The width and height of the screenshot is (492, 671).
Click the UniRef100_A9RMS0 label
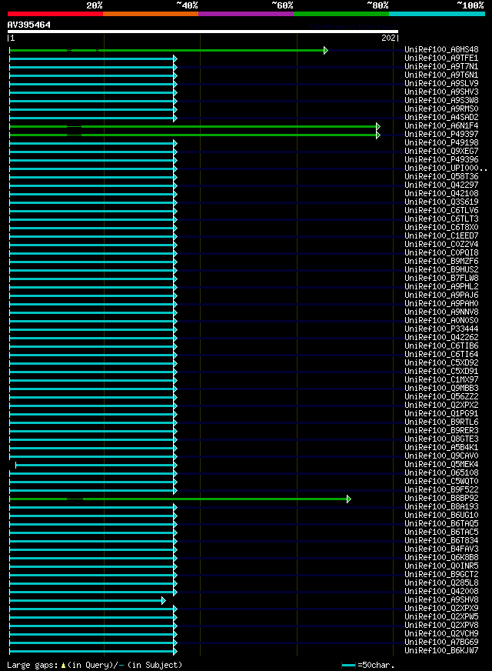(x=441, y=109)
